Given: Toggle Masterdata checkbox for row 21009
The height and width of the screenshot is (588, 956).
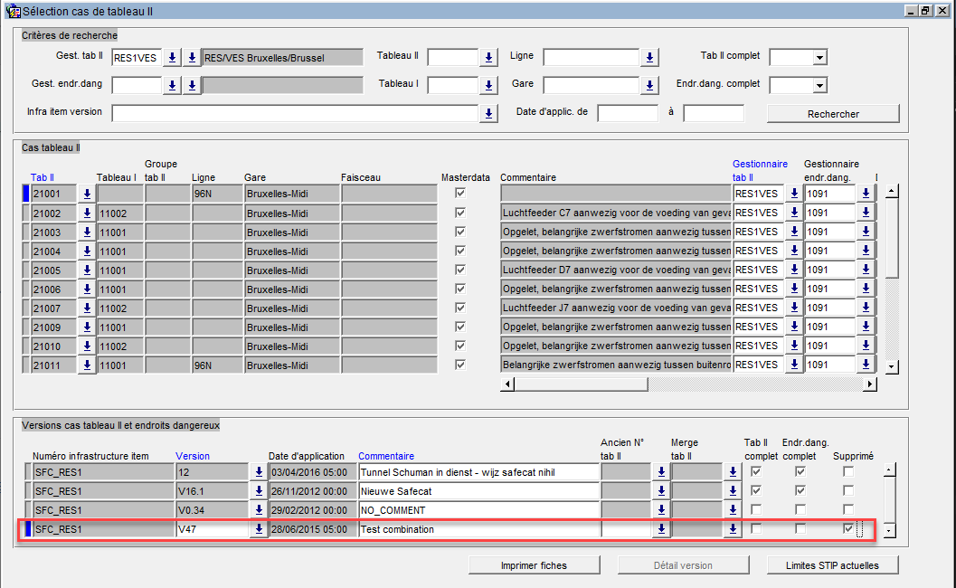Looking at the screenshot, I should click(x=460, y=327).
